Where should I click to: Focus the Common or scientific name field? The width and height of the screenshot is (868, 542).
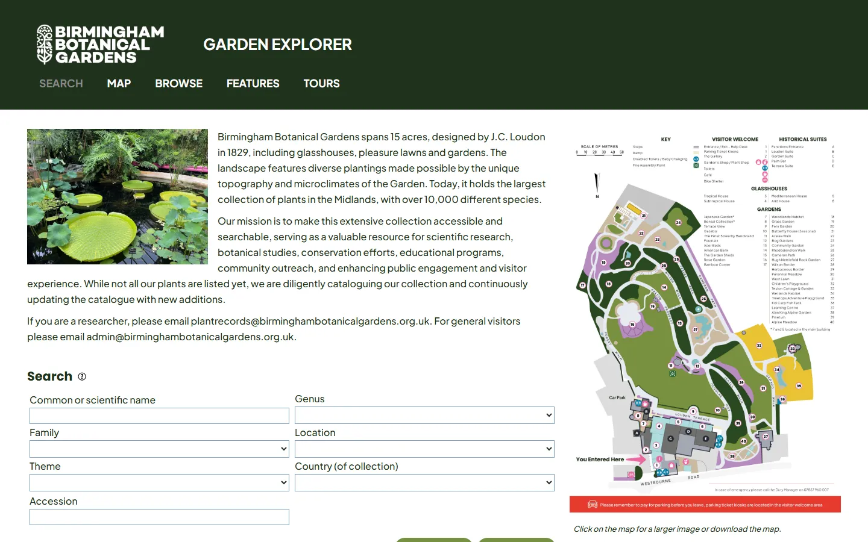tap(159, 416)
